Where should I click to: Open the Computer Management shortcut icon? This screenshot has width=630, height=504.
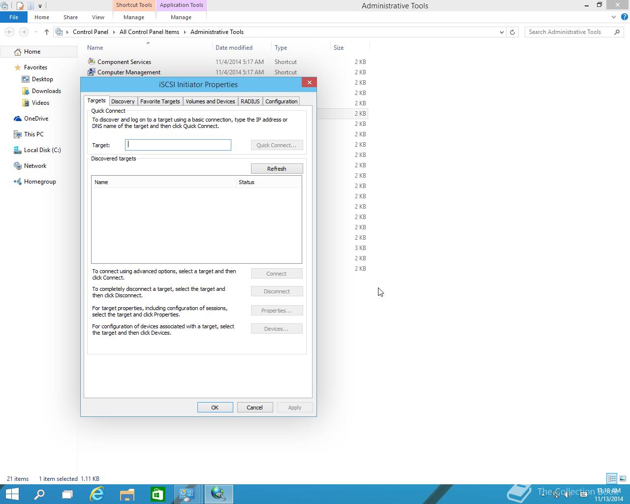point(92,72)
